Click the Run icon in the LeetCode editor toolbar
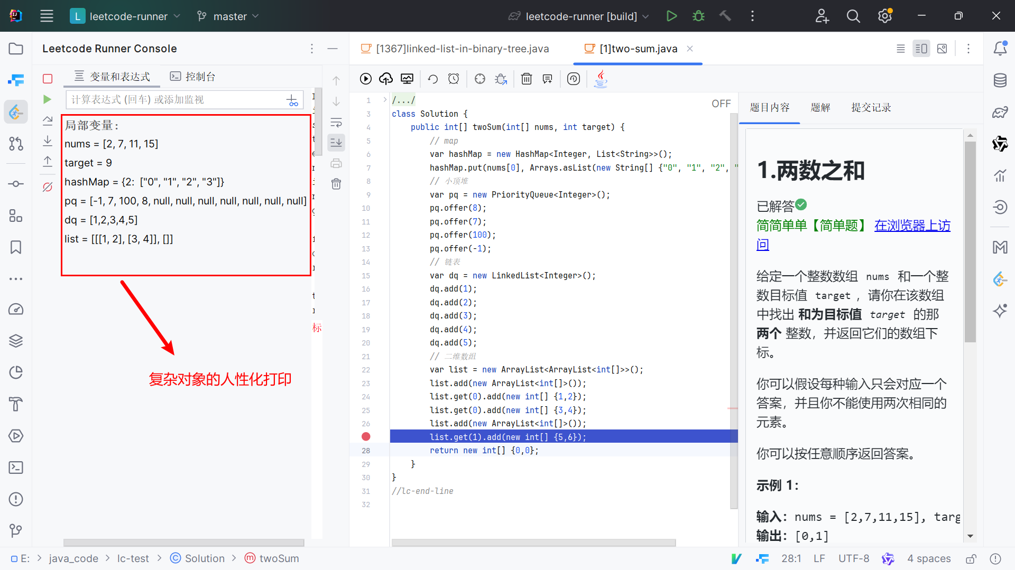The height and width of the screenshot is (570, 1015). click(365, 79)
